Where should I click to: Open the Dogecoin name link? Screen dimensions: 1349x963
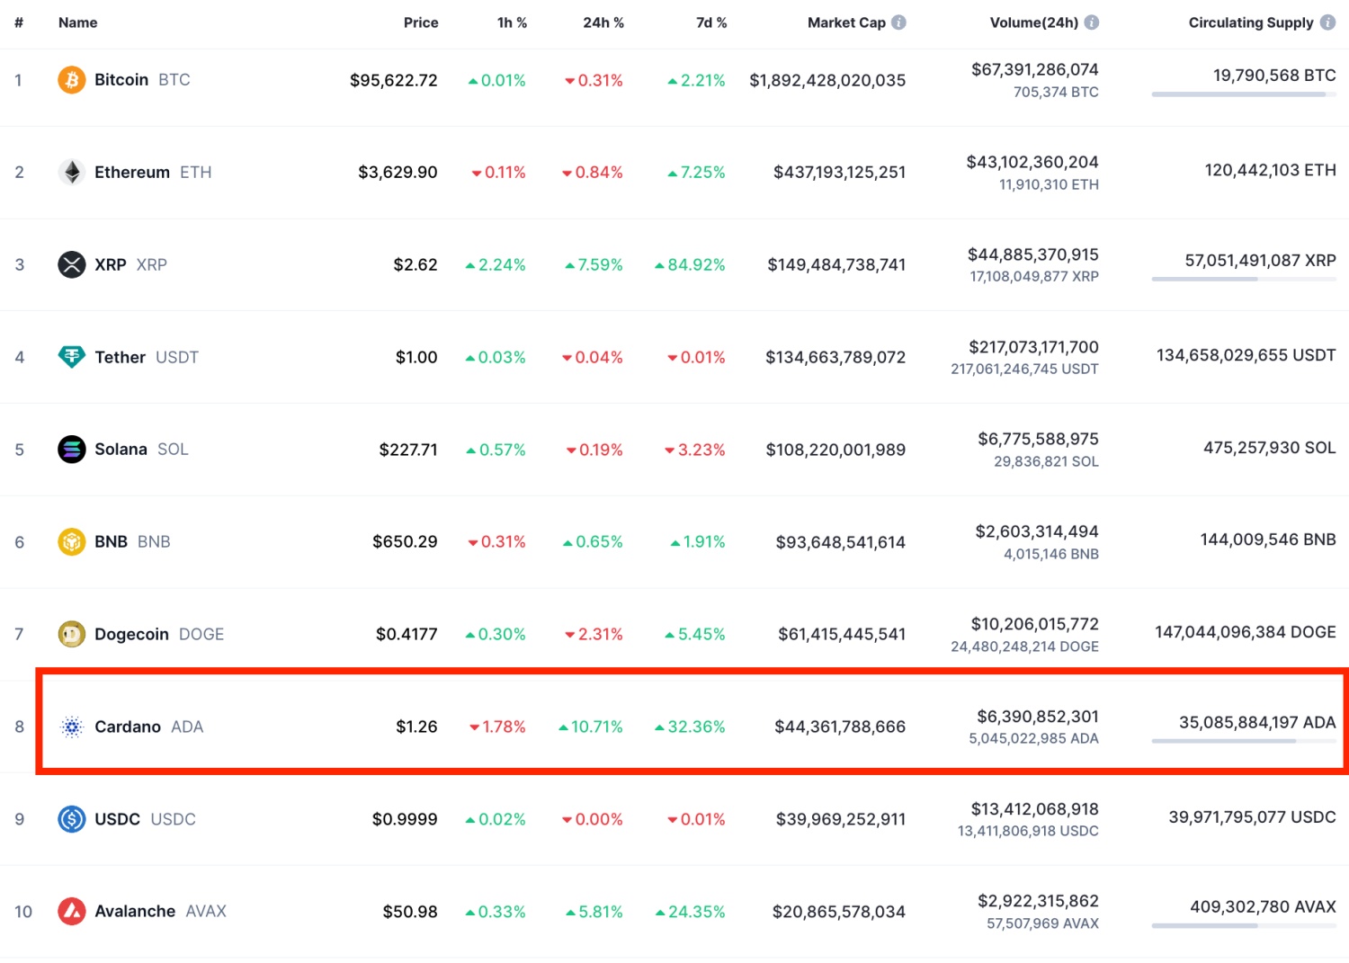click(x=131, y=634)
